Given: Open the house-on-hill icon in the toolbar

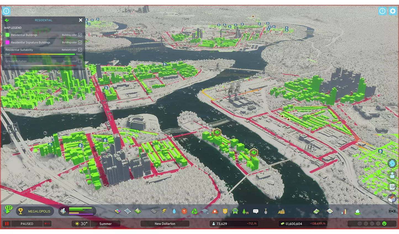Looking at the screenshot, I should point(358,212).
